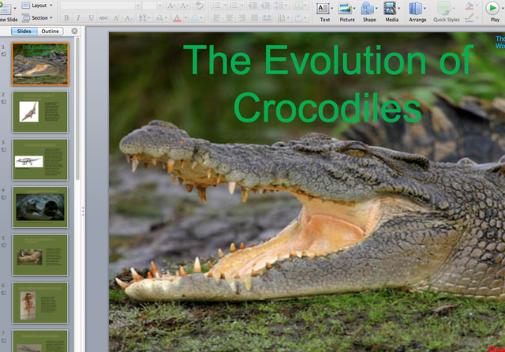Viewport: 505px width, 352px height.
Task: Open the change case menu
Action: [x=161, y=17]
